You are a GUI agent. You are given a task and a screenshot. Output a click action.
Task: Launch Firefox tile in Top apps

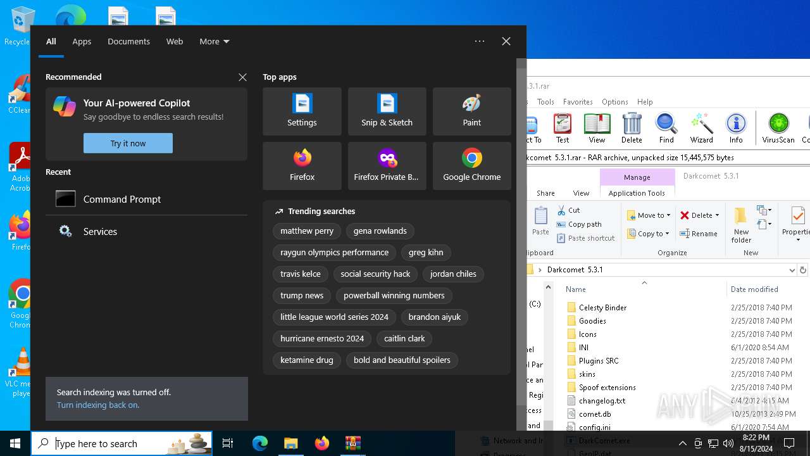[x=302, y=166]
